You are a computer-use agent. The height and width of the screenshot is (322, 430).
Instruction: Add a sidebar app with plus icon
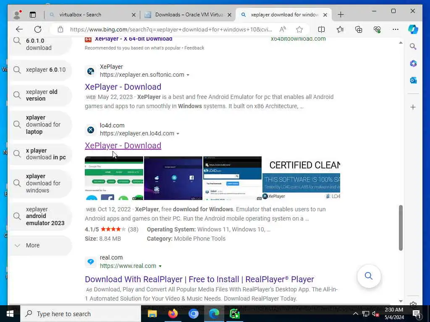click(413, 107)
